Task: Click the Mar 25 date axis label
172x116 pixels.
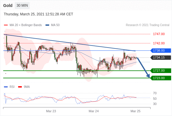Action: point(135,111)
